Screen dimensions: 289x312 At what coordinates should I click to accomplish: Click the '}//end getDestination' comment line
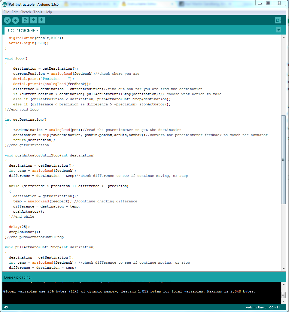tap(27, 145)
